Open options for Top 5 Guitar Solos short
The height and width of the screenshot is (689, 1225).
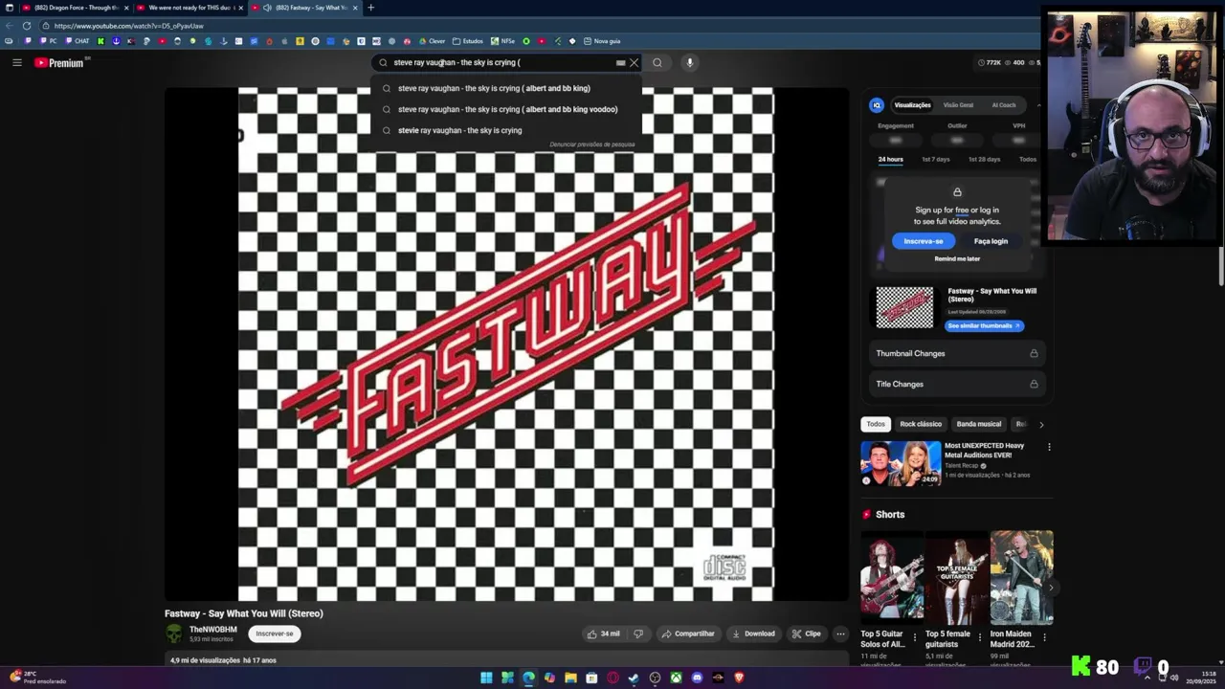tap(914, 636)
